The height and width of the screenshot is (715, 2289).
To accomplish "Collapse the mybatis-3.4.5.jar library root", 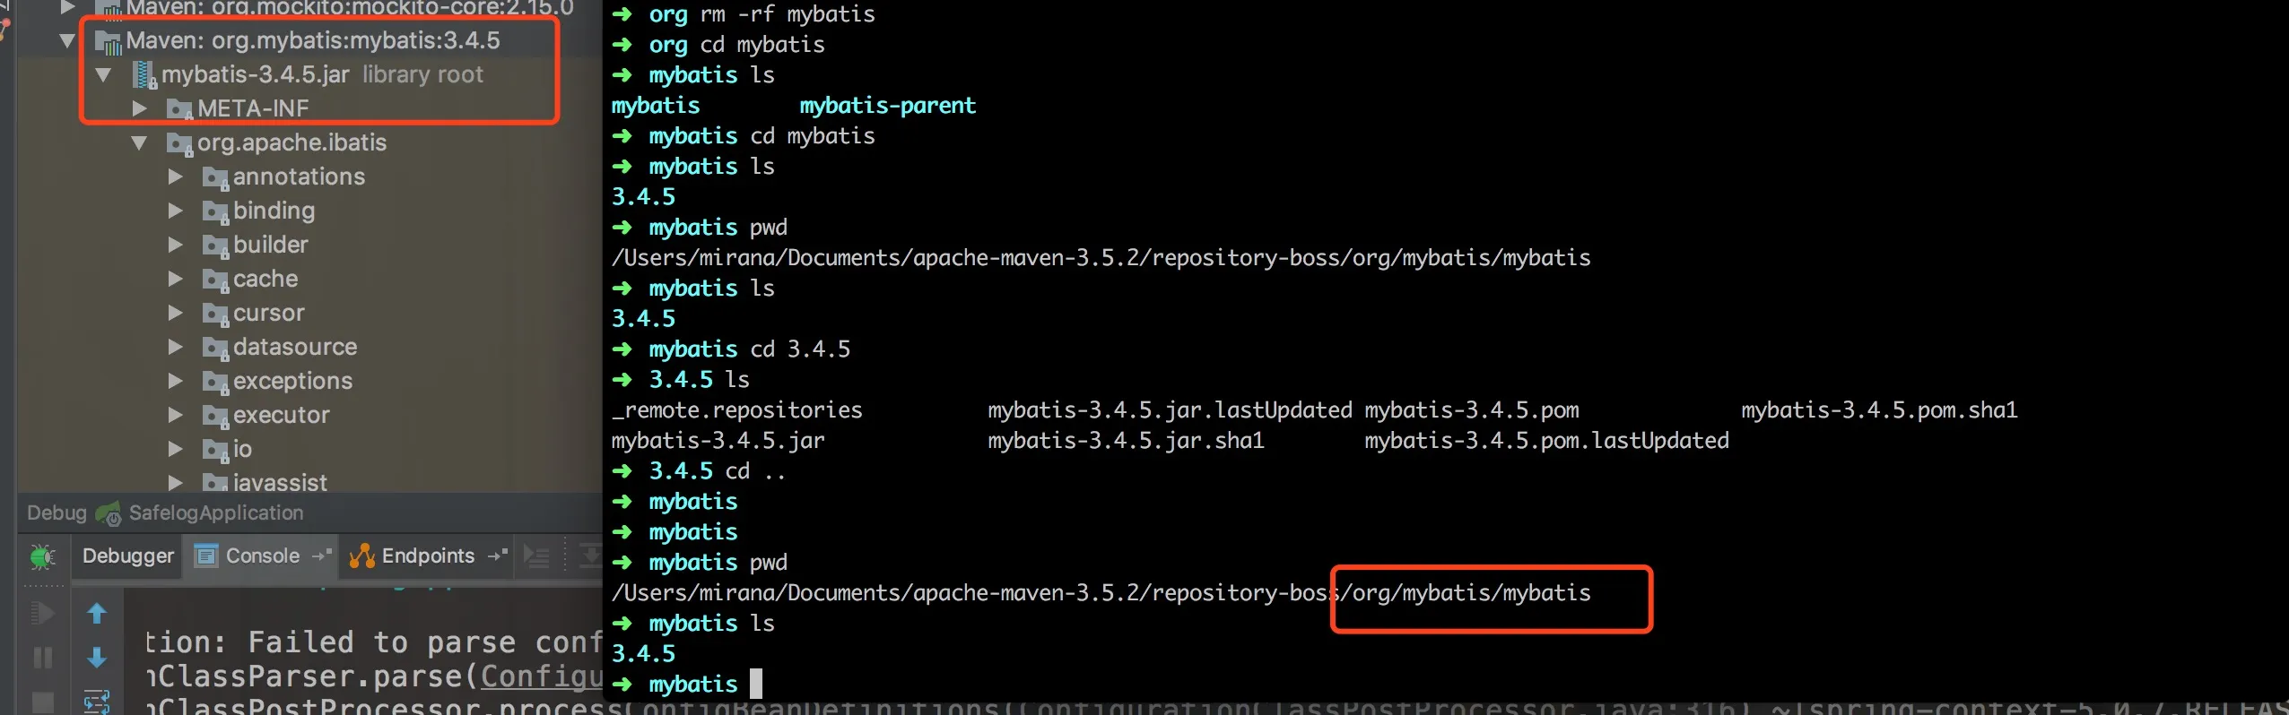I will tap(103, 74).
